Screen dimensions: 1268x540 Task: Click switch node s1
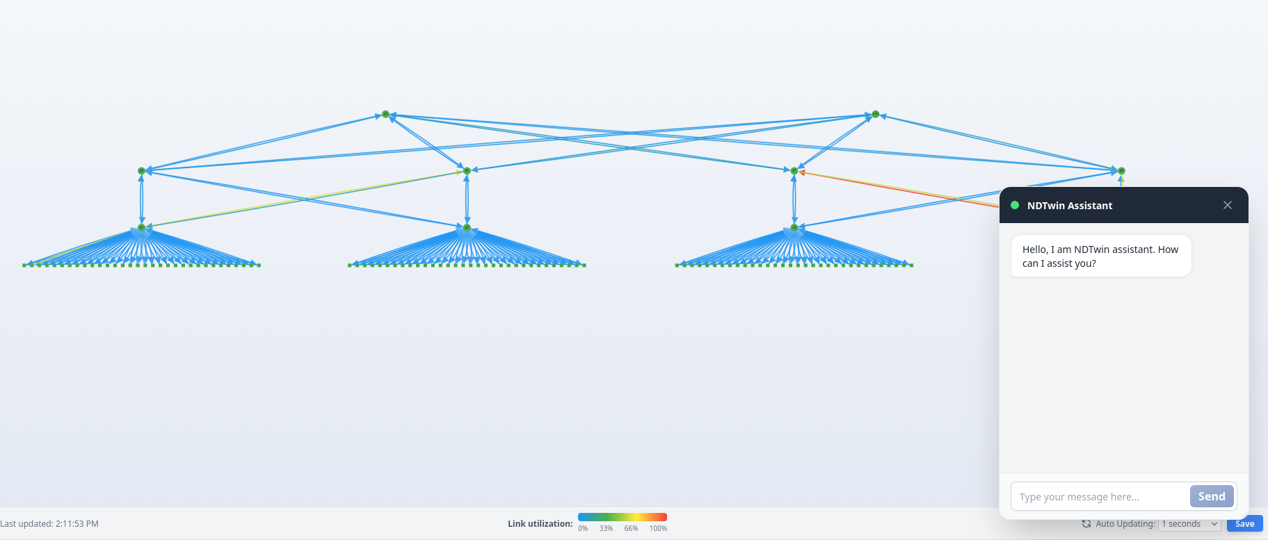[141, 227]
